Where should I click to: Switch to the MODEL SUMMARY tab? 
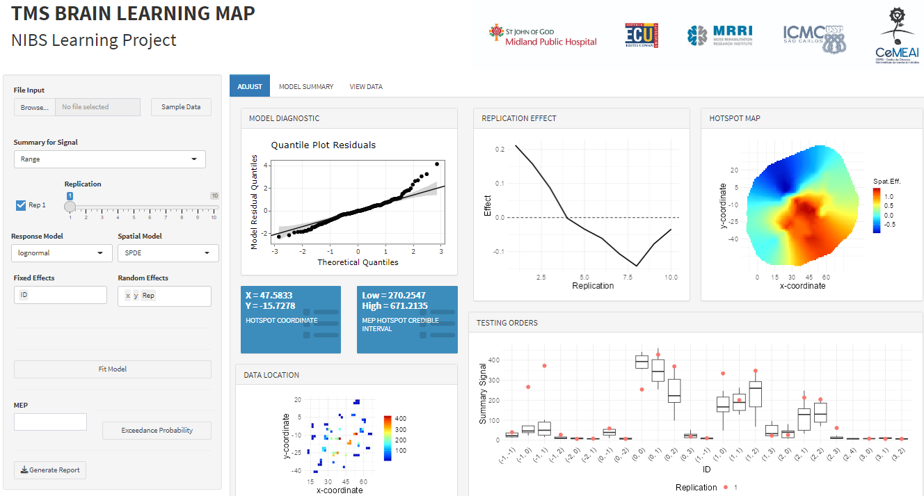point(306,87)
